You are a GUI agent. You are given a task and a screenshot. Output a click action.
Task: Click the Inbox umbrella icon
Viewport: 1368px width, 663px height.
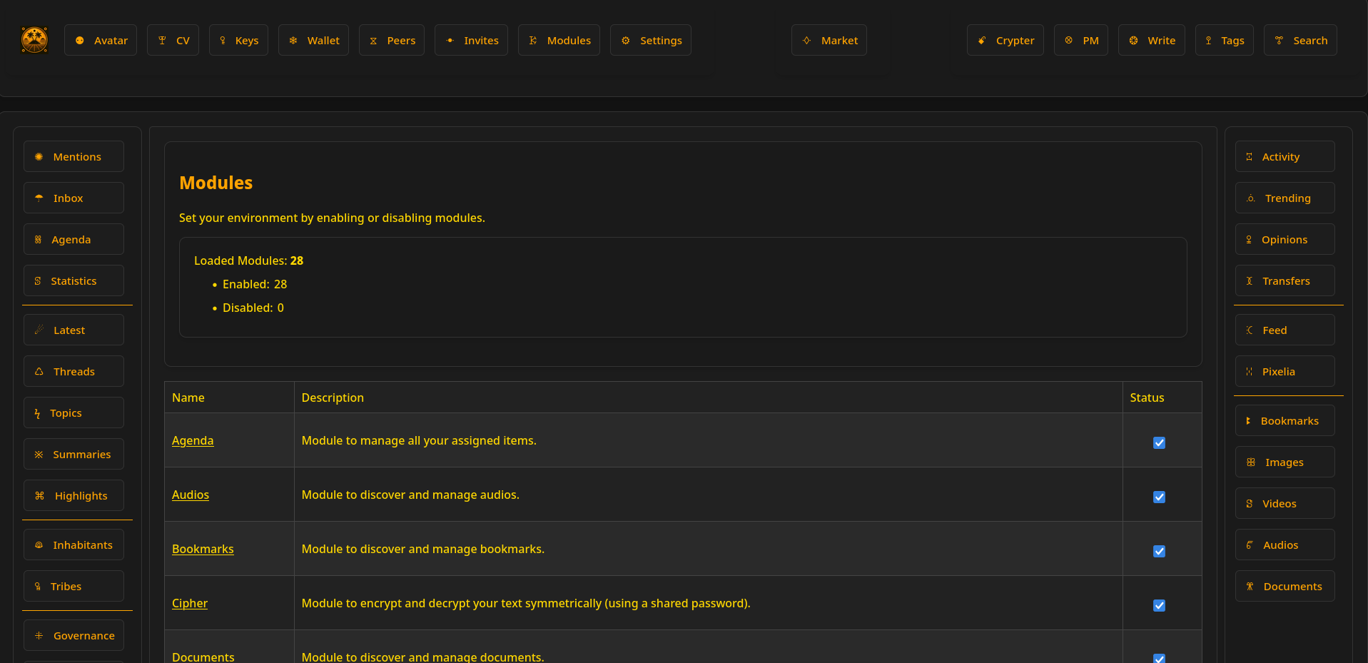39,198
